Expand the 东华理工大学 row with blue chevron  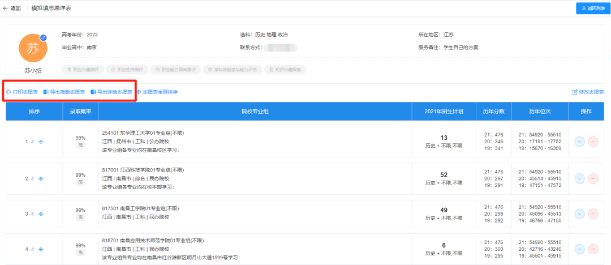[579, 142]
